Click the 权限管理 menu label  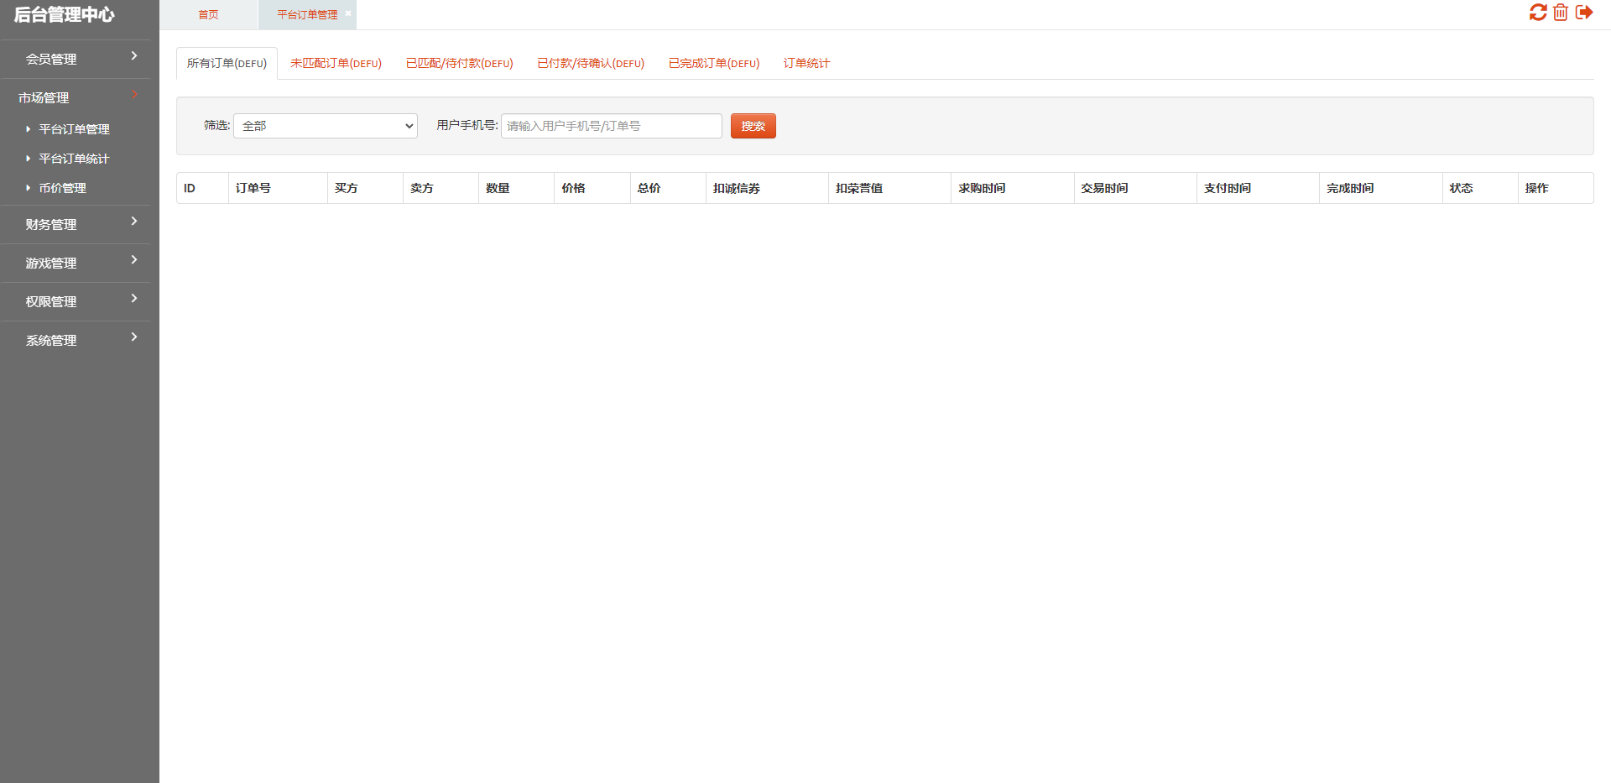[51, 301]
